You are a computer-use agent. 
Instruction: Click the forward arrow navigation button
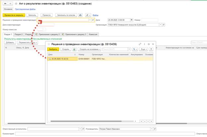pyautogui.click(x=10, y=4)
